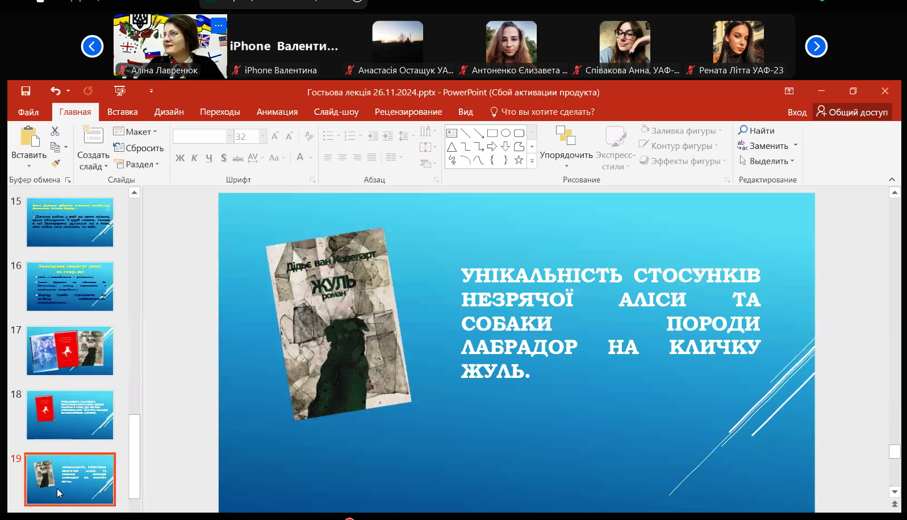The height and width of the screenshot is (520, 907).
Task: Expand the shapes gallery More arrow
Action: click(x=532, y=161)
